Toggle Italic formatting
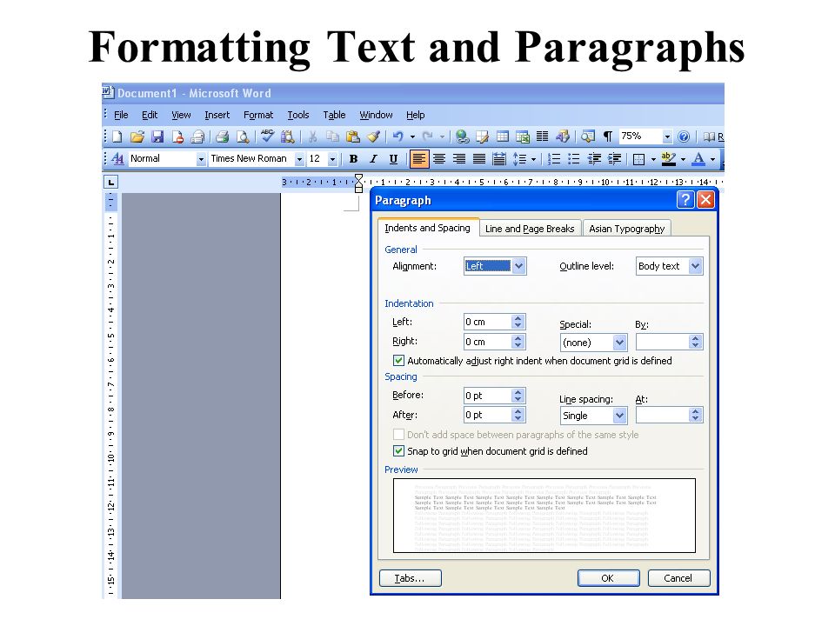Viewport: 835px width, 626px height. click(x=373, y=158)
